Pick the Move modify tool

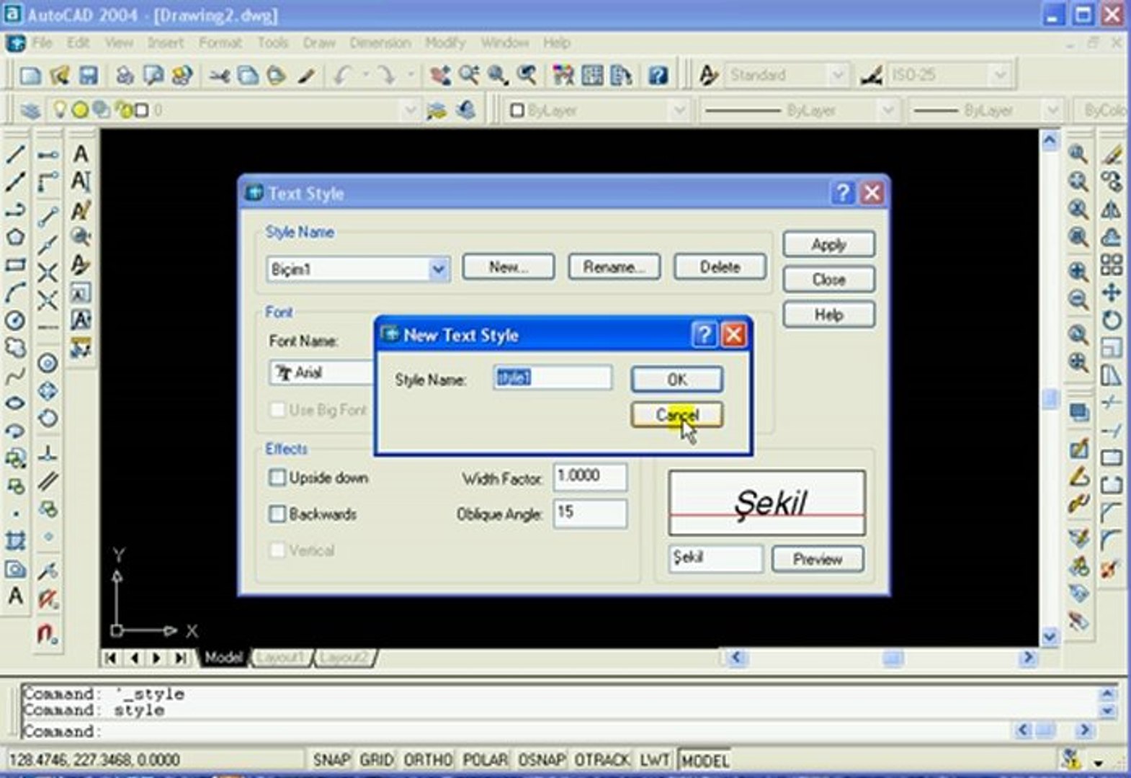(1112, 292)
